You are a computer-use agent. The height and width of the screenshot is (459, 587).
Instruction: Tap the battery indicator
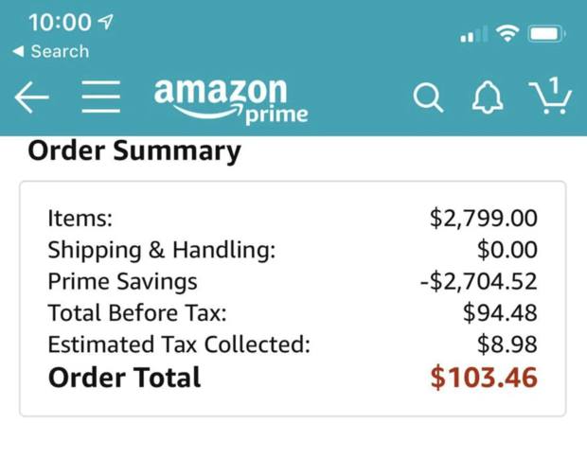[547, 34]
